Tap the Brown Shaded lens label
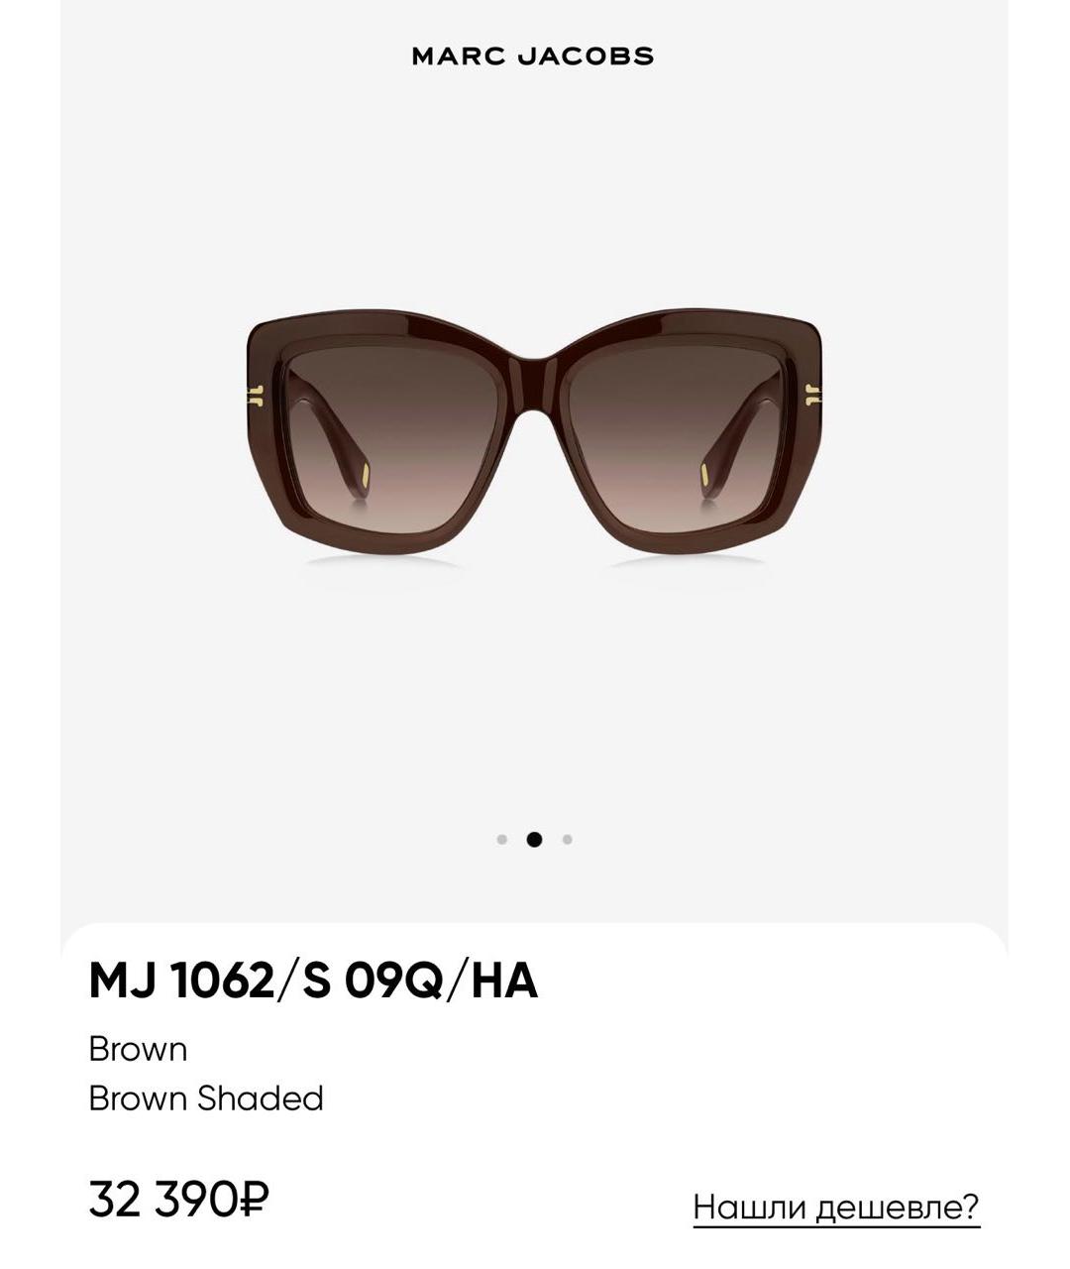Viewport: 1070px width, 1269px height. [x=206, y=1098]
